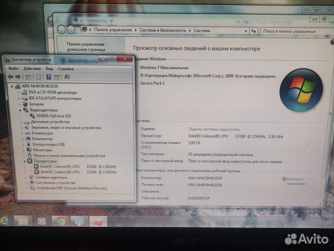Click the Forward button in the Система window
334x251 pixels.
[x=71, y=29]
